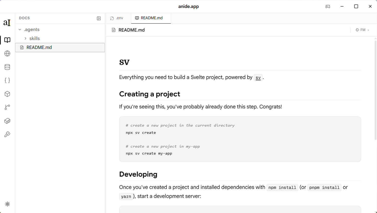Viewport: 377px width, 213px height.
Task: Click the gamepad icon in title bar
Action: click(x=328, y=6)
